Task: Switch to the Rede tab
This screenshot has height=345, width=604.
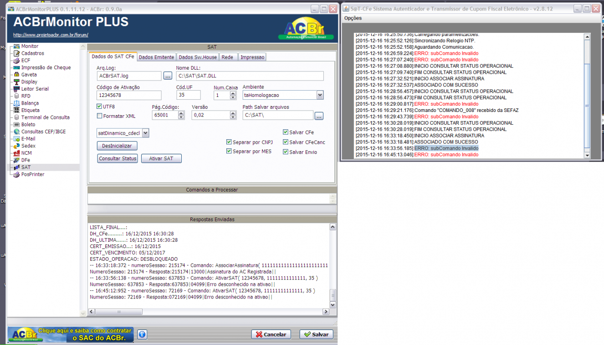Action: coord(227,57)
